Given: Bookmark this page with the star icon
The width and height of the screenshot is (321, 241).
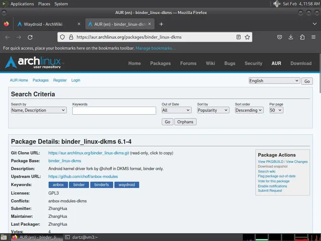Looking at the screenshot, I should pos(247,37).
